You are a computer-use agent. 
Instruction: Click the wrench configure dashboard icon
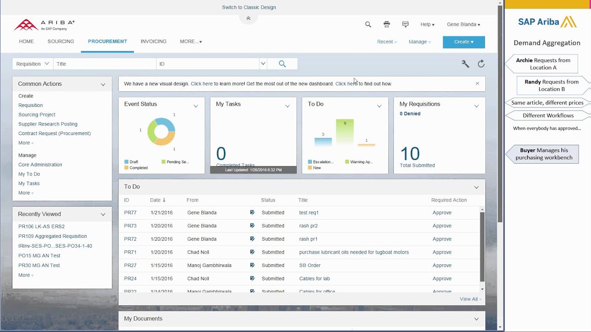click(x=465, y=64)
